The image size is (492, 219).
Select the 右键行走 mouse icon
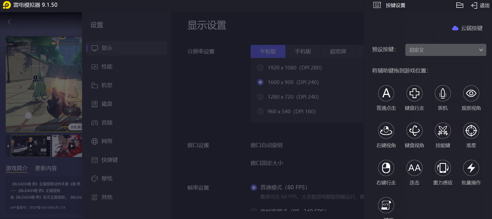tap(386, 168)
